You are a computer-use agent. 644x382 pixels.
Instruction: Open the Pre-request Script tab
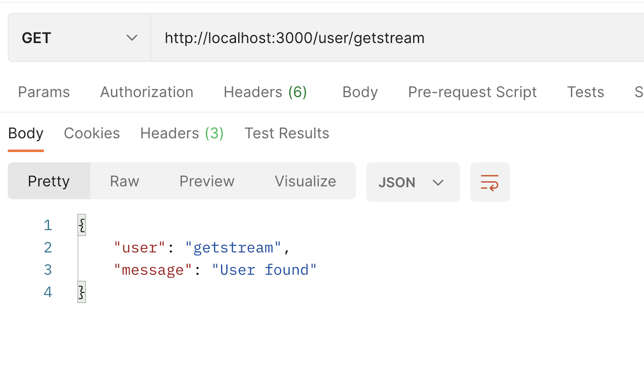click(472, 92)
